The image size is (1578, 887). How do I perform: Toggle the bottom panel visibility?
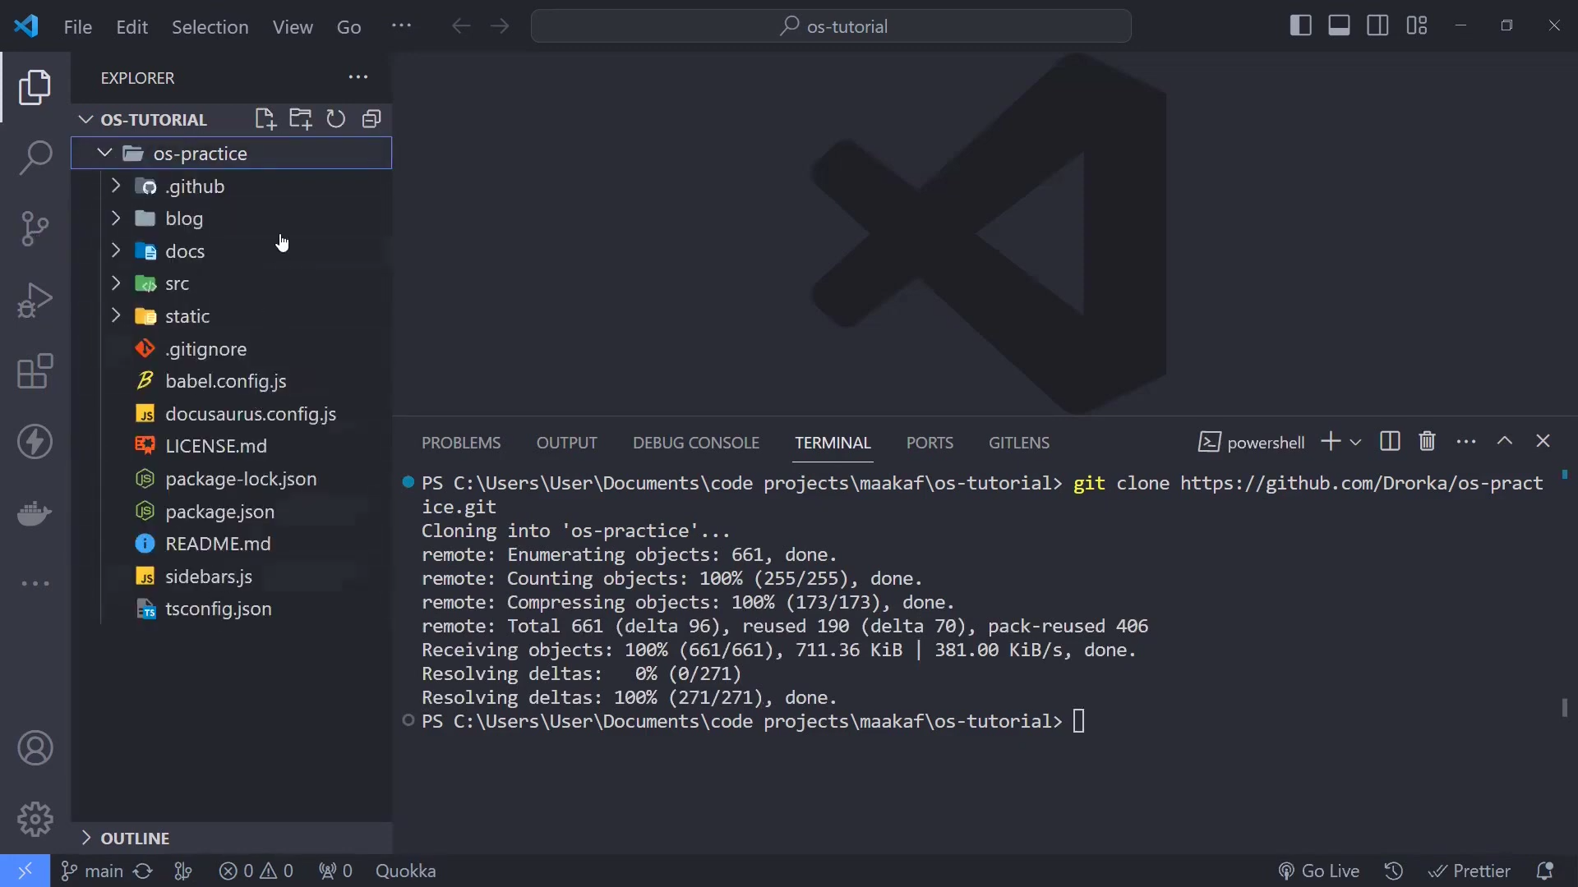pyautogui.click(x=1339, y=25)
